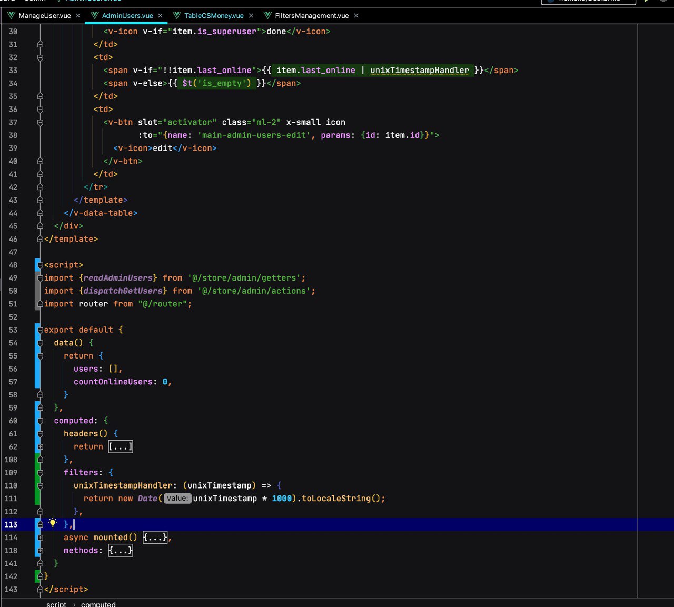674x607 pixels.
Task: Click 'readAdminUsers' import name
Action: click(x=118, y=278)
